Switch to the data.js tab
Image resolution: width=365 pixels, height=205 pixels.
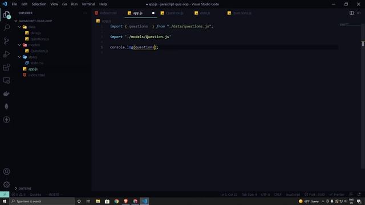[x=205, y=13]
